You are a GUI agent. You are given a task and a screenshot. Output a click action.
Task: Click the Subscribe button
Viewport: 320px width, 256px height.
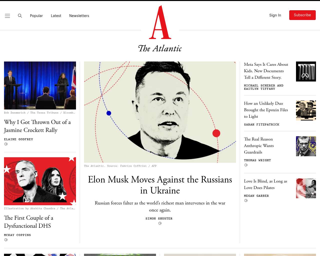click(302, 15)
